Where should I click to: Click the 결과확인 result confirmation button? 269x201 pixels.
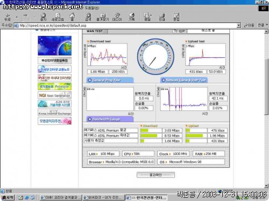155,175
